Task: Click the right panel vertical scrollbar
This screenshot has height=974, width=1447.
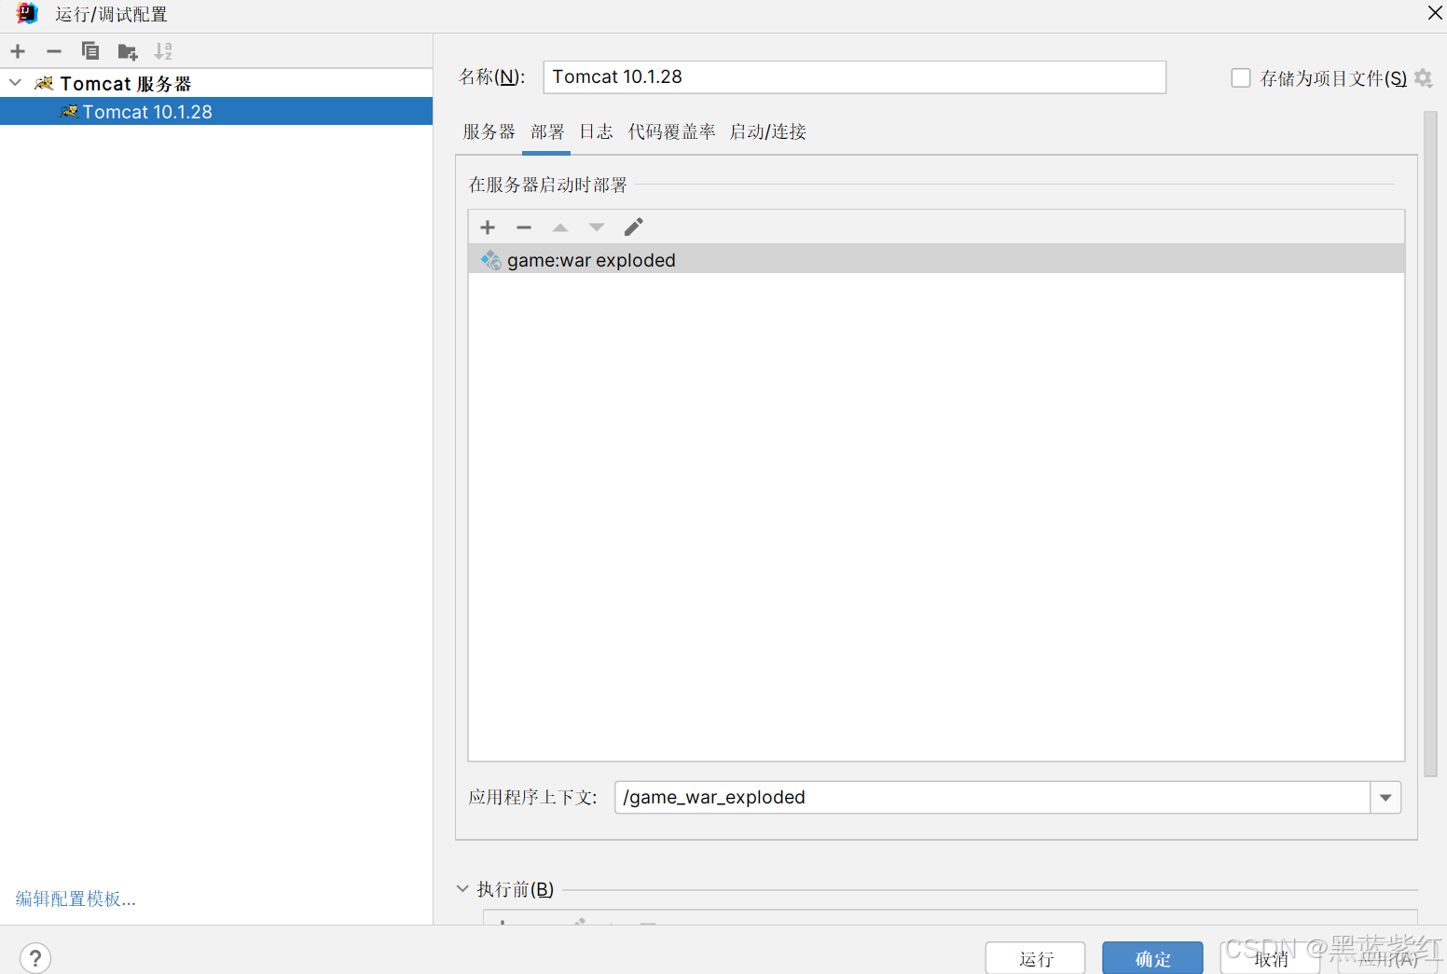Action: click(x=1430, y=445)
